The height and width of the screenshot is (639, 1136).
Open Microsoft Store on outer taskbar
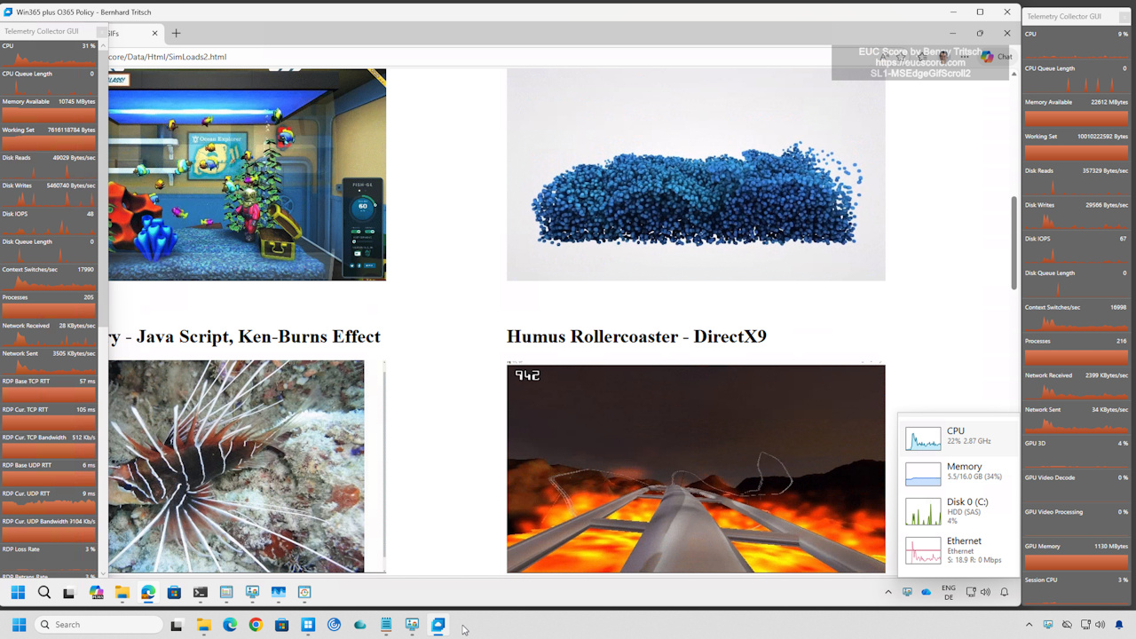tap(281, 625)
